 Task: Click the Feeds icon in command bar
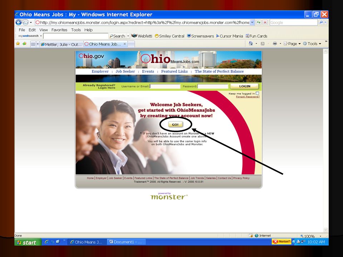pyautogui.click(x=263, y=44)
